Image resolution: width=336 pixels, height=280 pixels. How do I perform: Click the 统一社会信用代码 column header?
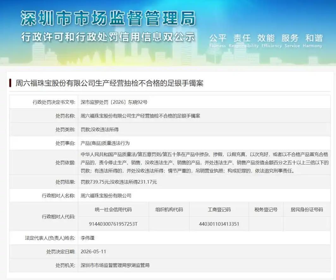[113, 210]
